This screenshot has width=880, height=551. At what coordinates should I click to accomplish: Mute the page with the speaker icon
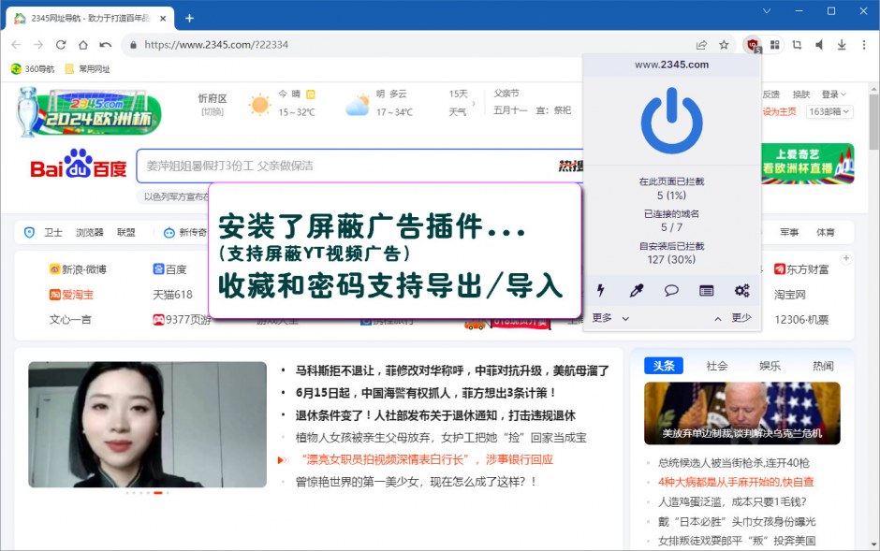(819, 45)
